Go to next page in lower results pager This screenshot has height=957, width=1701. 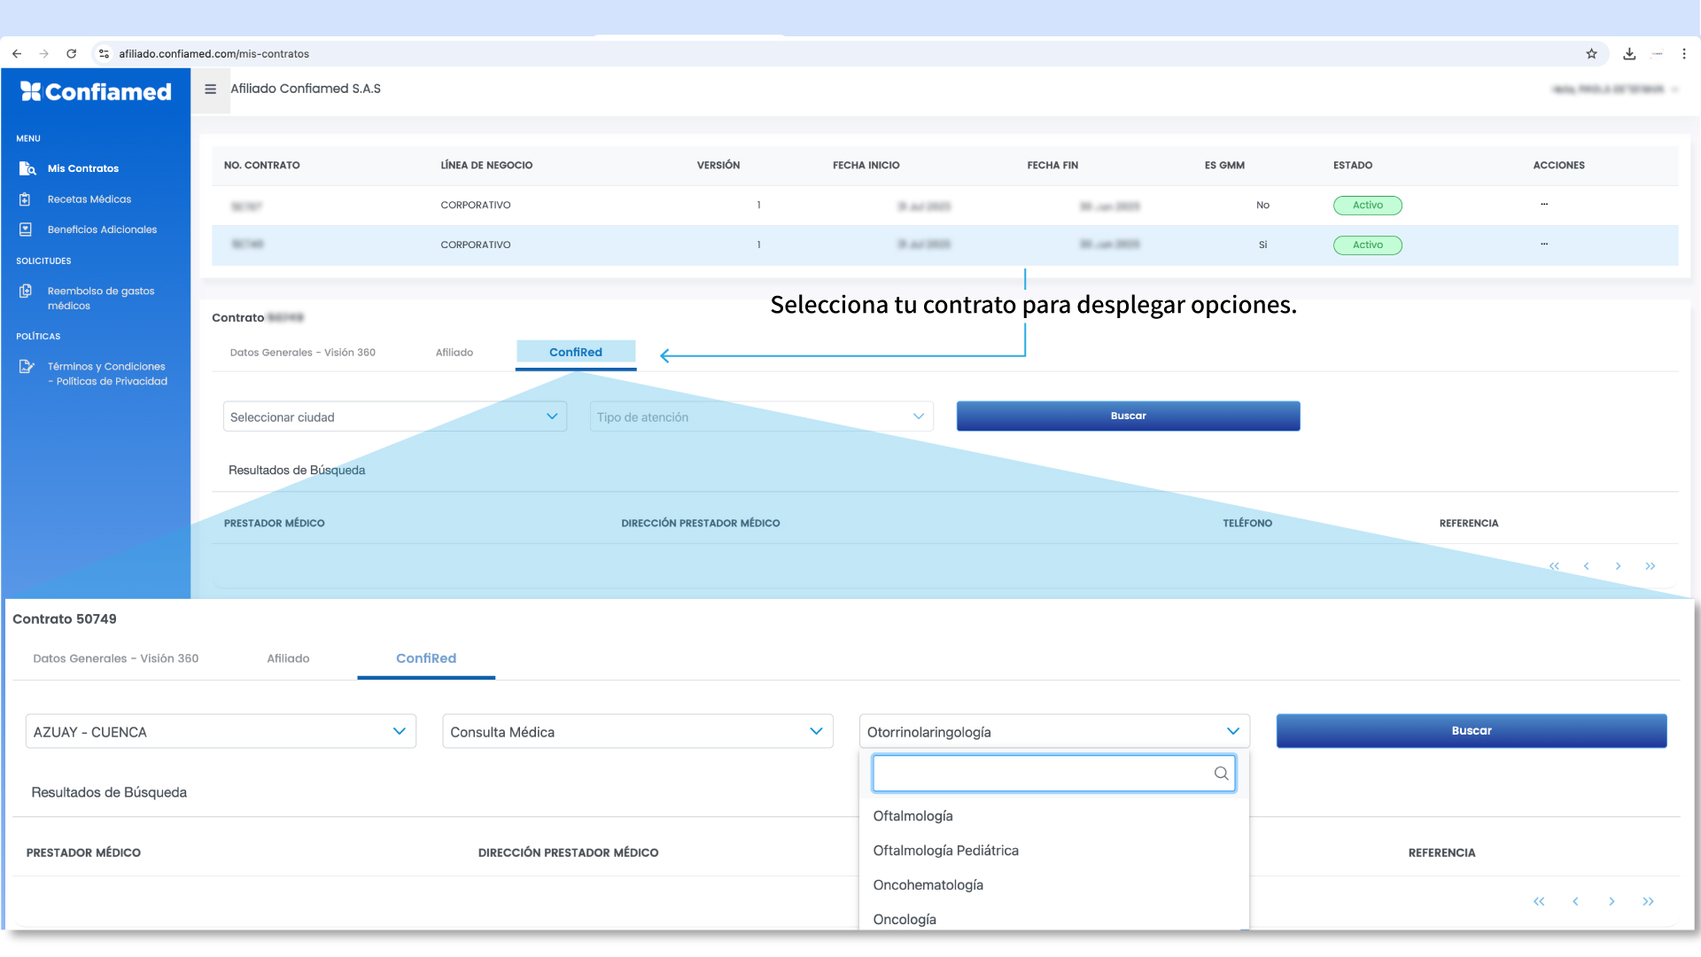1612,901
